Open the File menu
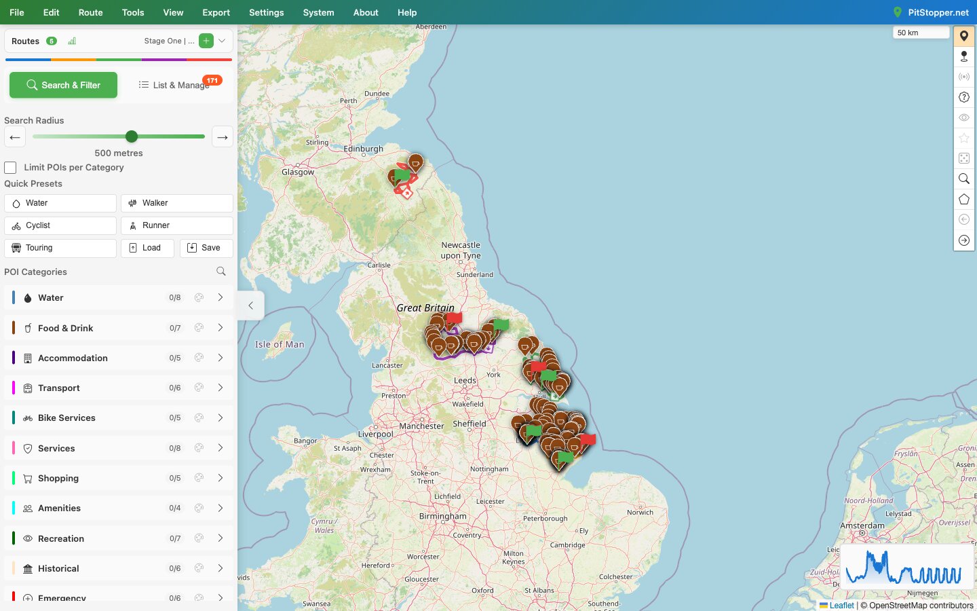Screen dimensions: 977x611 click(x=17, y=12)
